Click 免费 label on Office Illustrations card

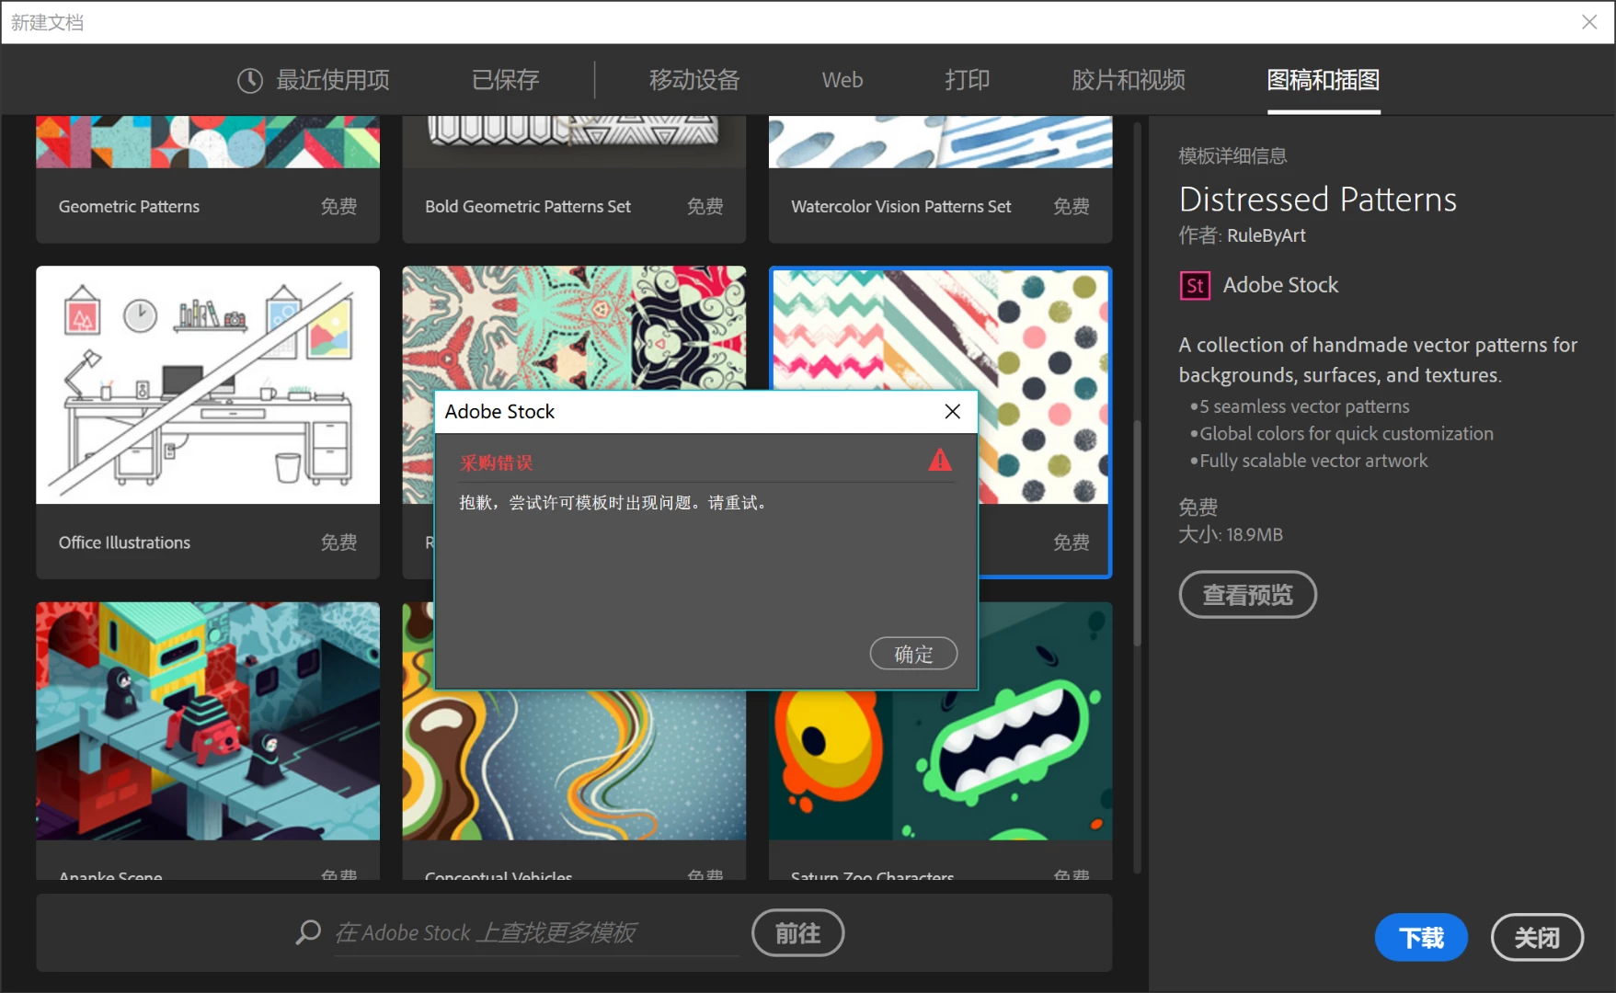[x=338, y=542]
